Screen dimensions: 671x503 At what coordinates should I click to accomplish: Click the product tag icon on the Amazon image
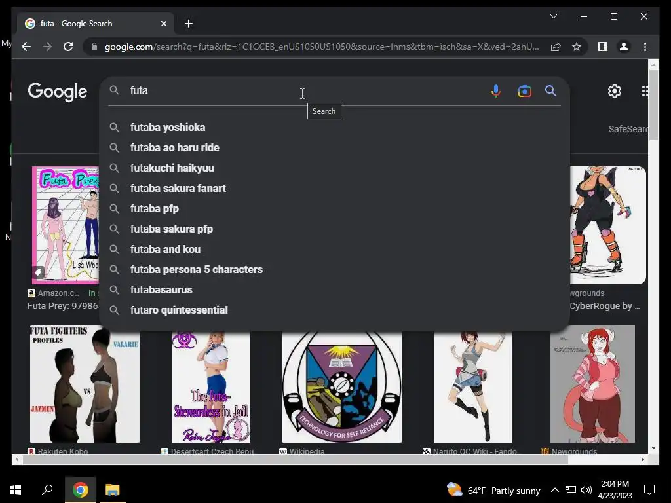click(38, 272)
